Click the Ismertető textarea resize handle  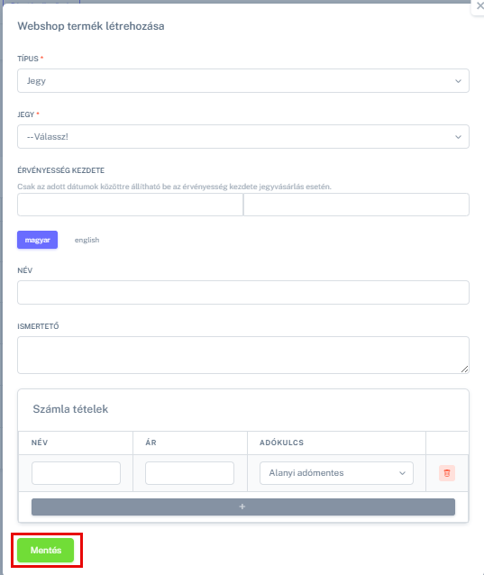click(x=464, y=370)
